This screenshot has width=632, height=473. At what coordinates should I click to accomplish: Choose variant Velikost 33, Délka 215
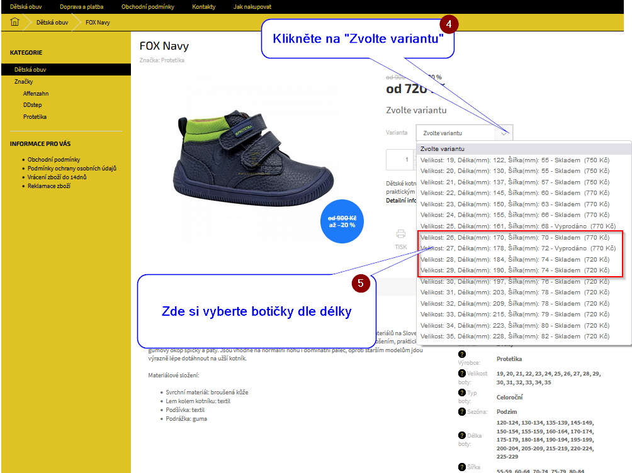click(x=524, y=314)
